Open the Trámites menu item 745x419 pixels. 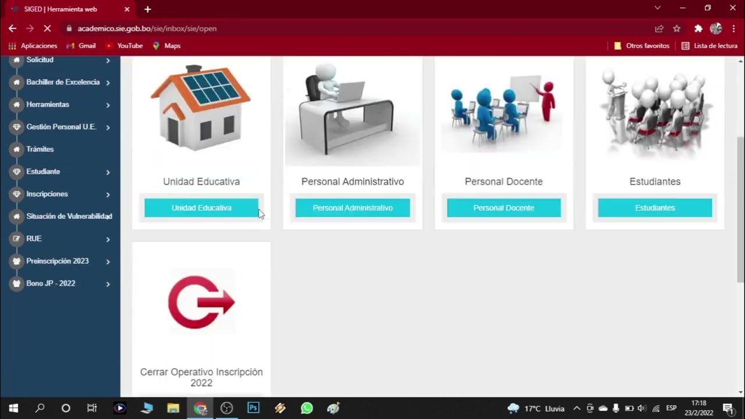(40, 150)
